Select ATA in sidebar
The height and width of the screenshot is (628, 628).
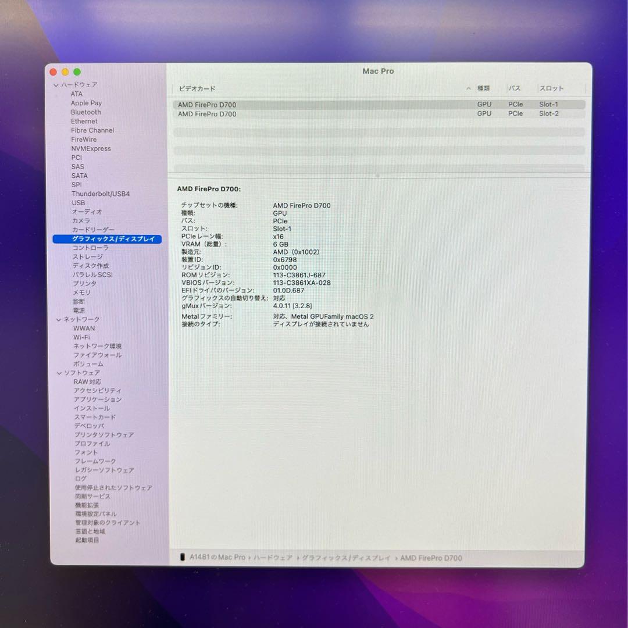pos(77,94)
